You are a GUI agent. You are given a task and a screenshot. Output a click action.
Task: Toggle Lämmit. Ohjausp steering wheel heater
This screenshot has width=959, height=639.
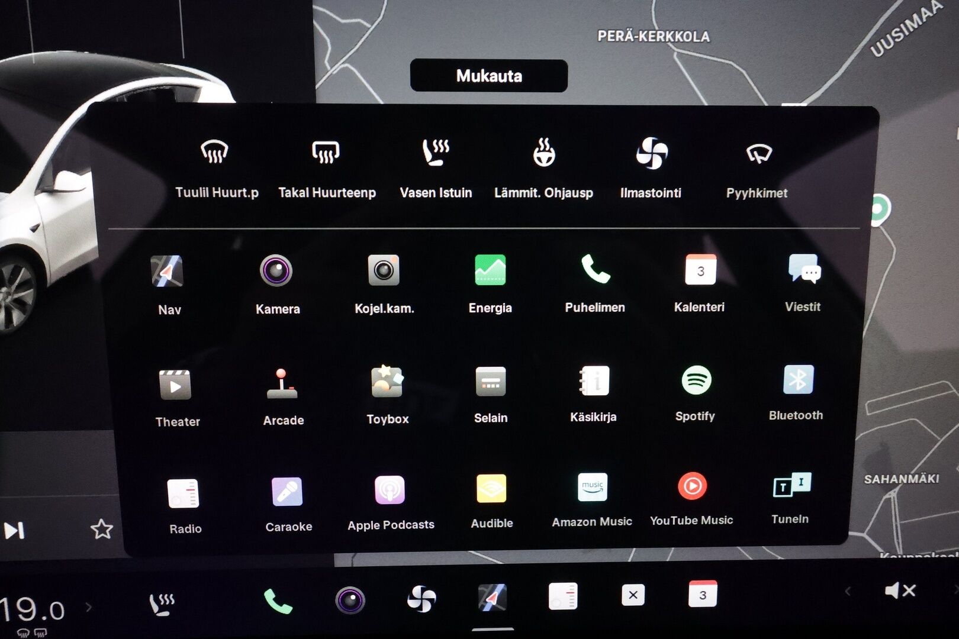click(x=543, y=152)
